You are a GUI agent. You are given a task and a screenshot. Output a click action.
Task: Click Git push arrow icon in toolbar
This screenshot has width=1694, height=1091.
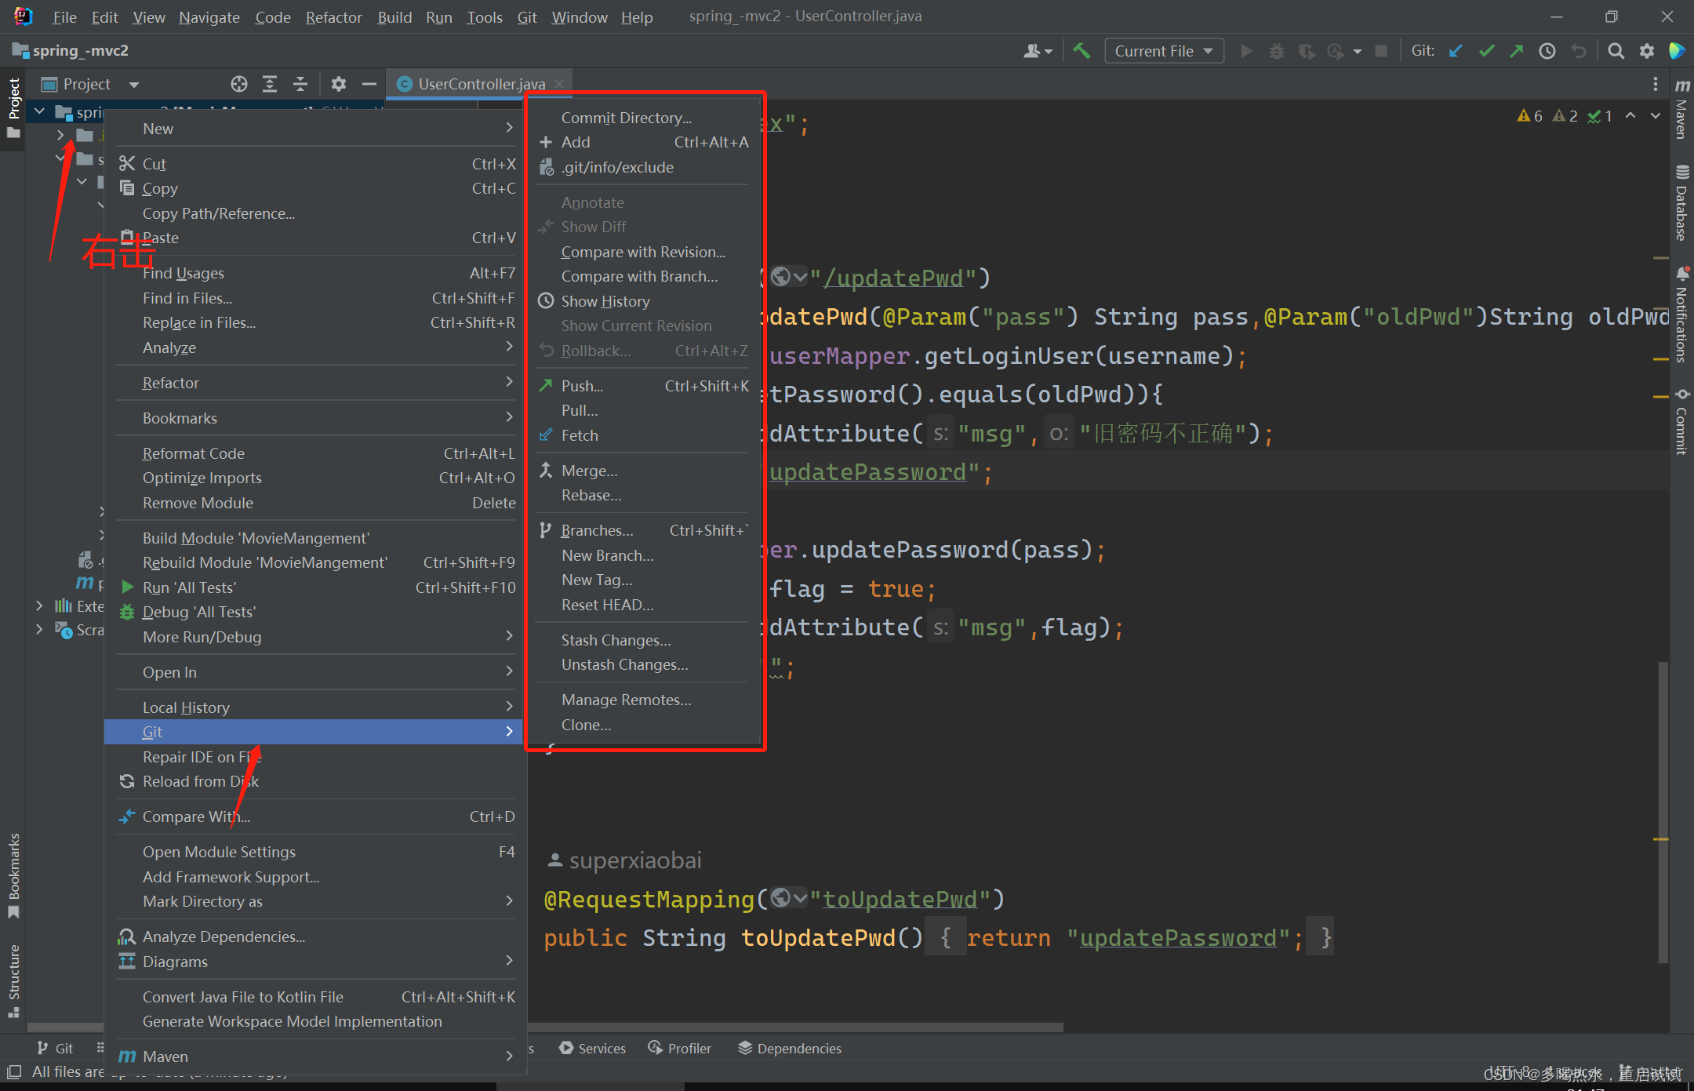tap(1516, 51)
